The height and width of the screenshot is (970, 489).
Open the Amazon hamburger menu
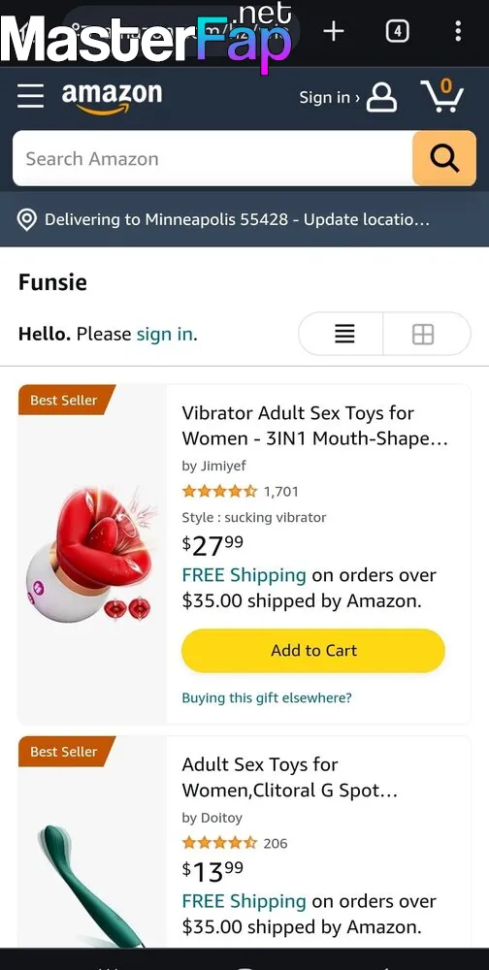(x=30, y=96)
